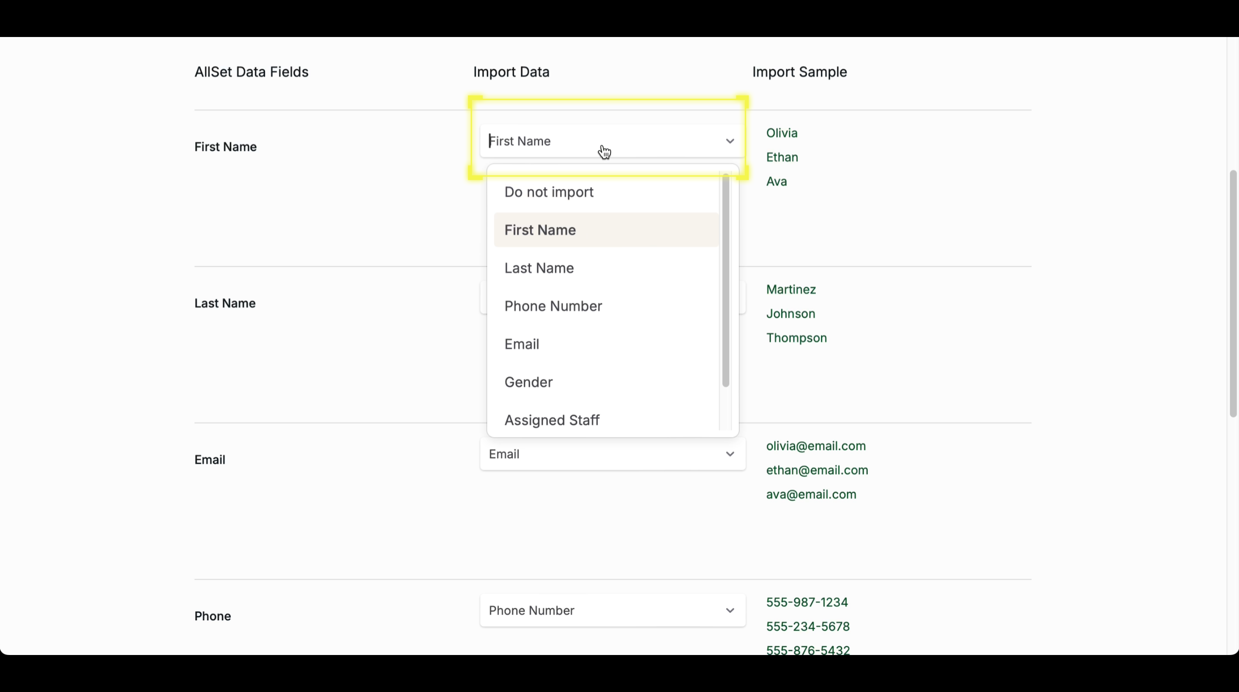Select 'Phone Number' dropdown option
Image resolution: width=1239 pixels, height=692 pixels.
point(553,306)
